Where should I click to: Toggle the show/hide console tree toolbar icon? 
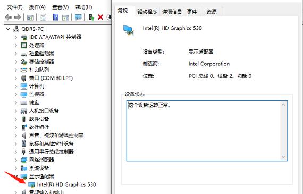click(30, 17)
